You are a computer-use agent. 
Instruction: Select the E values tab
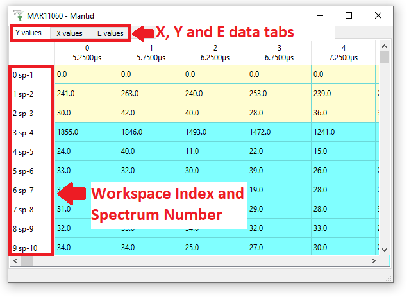point(110,33)
